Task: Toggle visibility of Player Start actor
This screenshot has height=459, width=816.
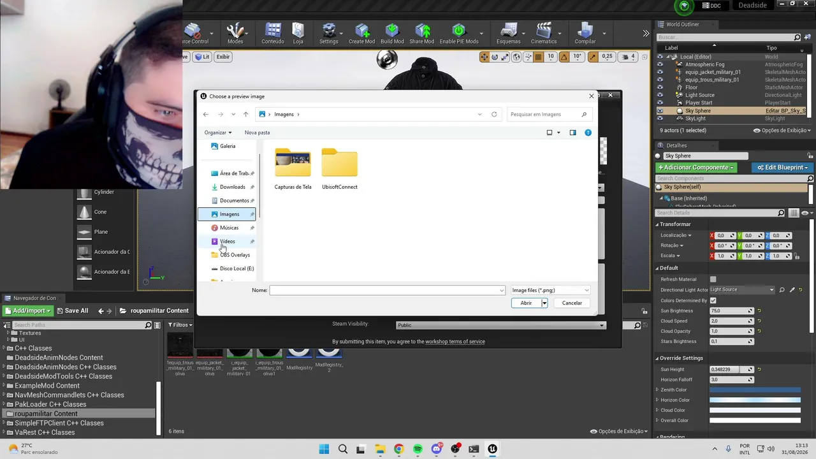Action: coord(660,103)
